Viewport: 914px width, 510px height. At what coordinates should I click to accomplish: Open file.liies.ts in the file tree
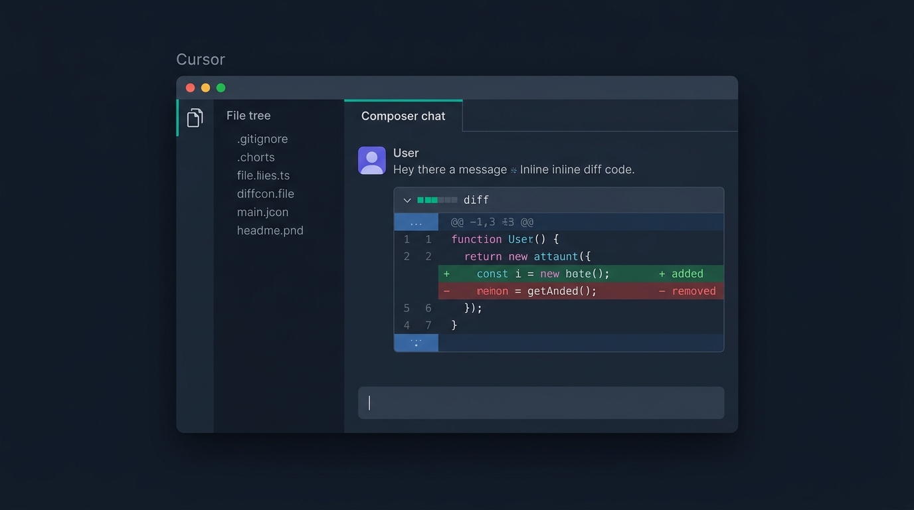pos(263,175)
